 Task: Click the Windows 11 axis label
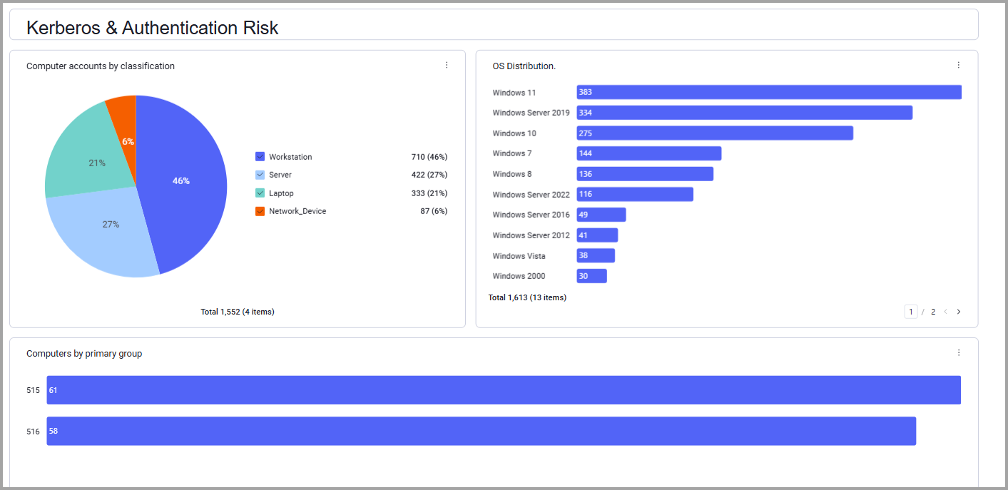point(514,93)
